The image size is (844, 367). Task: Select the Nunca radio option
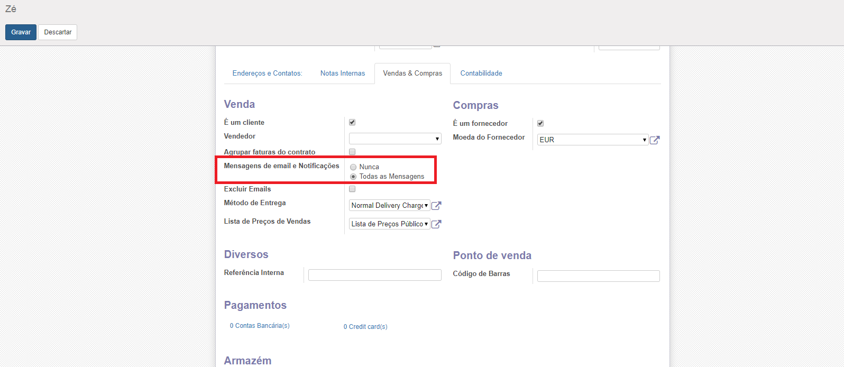click(353, 167)
